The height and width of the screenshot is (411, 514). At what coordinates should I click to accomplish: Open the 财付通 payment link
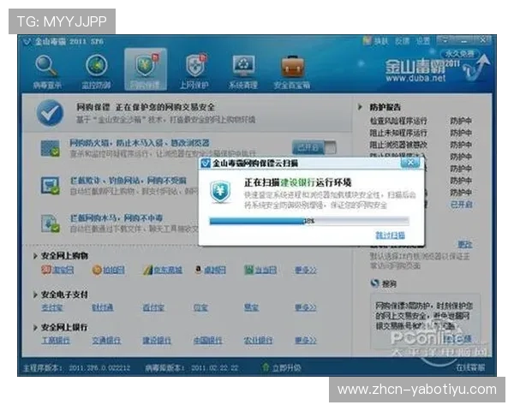103,307
